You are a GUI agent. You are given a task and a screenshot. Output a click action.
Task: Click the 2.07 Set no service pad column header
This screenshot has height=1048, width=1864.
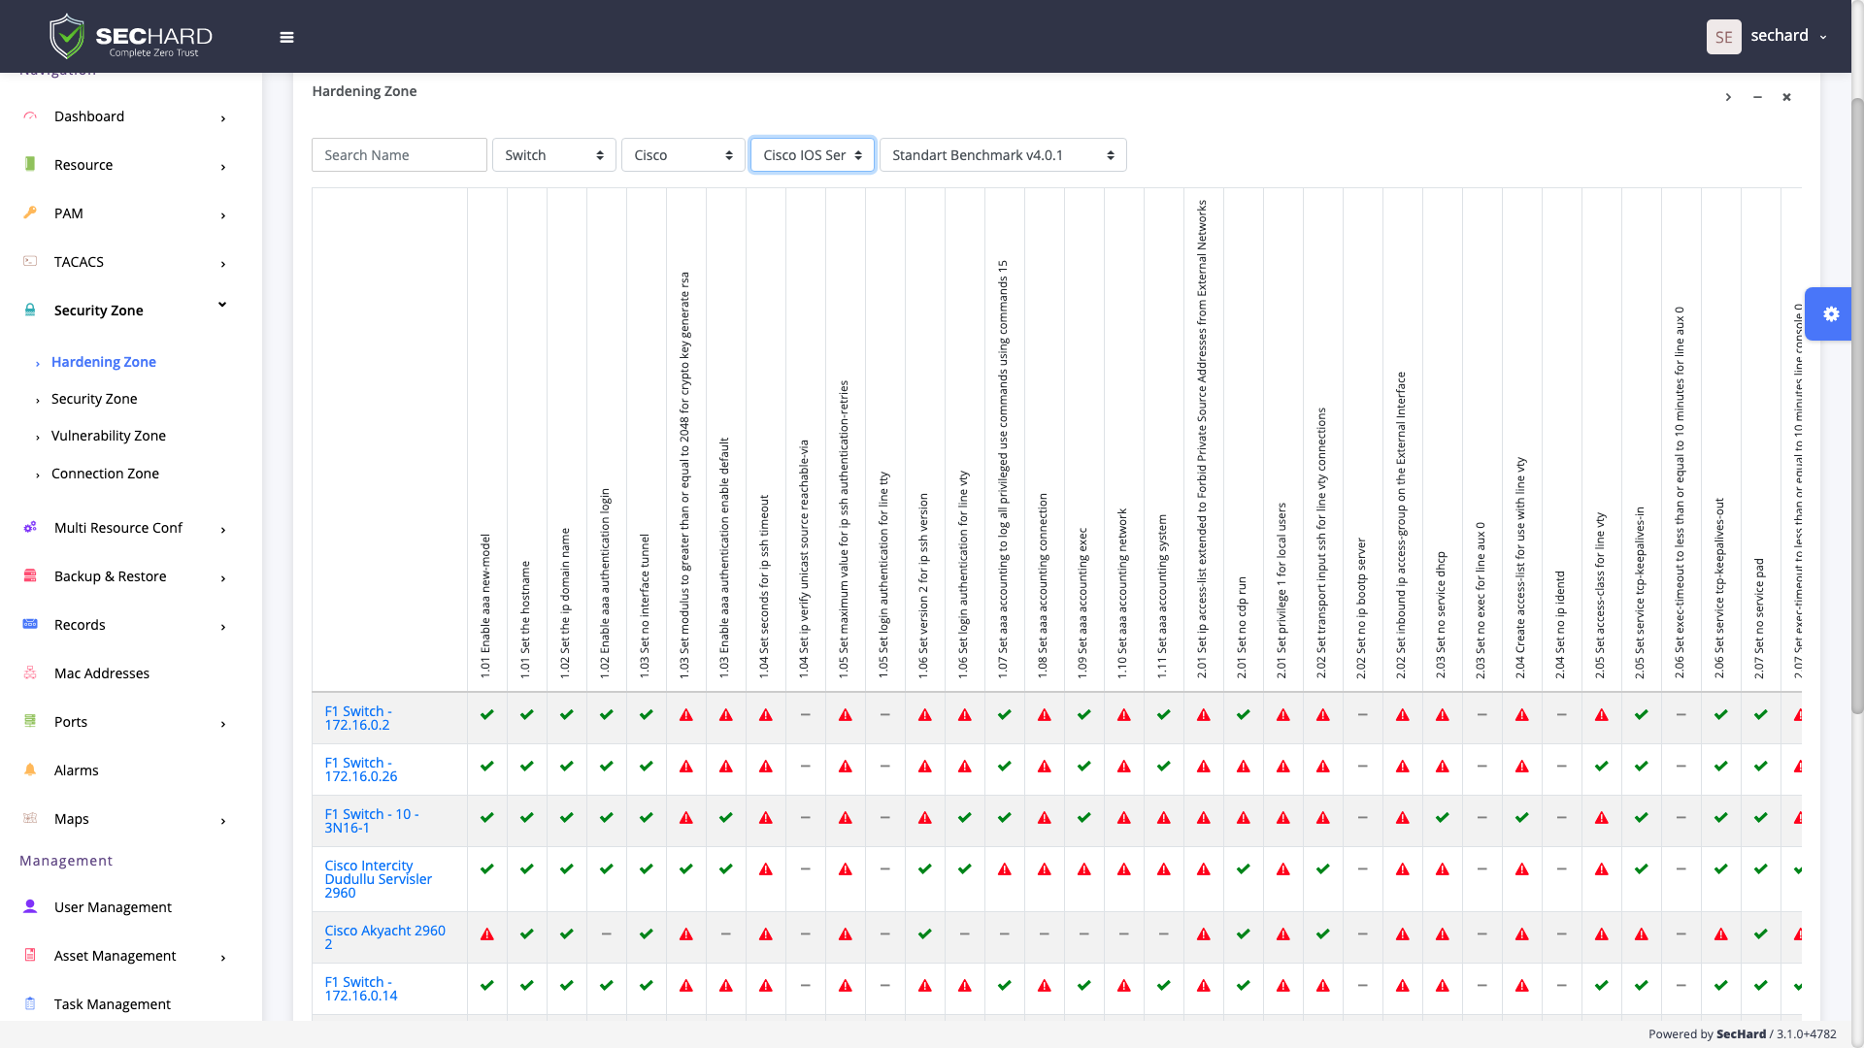click(1760, 618)
